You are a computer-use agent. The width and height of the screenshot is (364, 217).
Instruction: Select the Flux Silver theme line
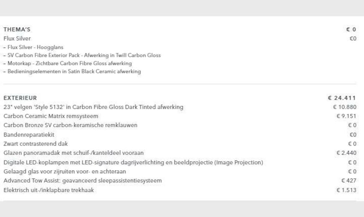pyautogui.click(x=17, y=38)
